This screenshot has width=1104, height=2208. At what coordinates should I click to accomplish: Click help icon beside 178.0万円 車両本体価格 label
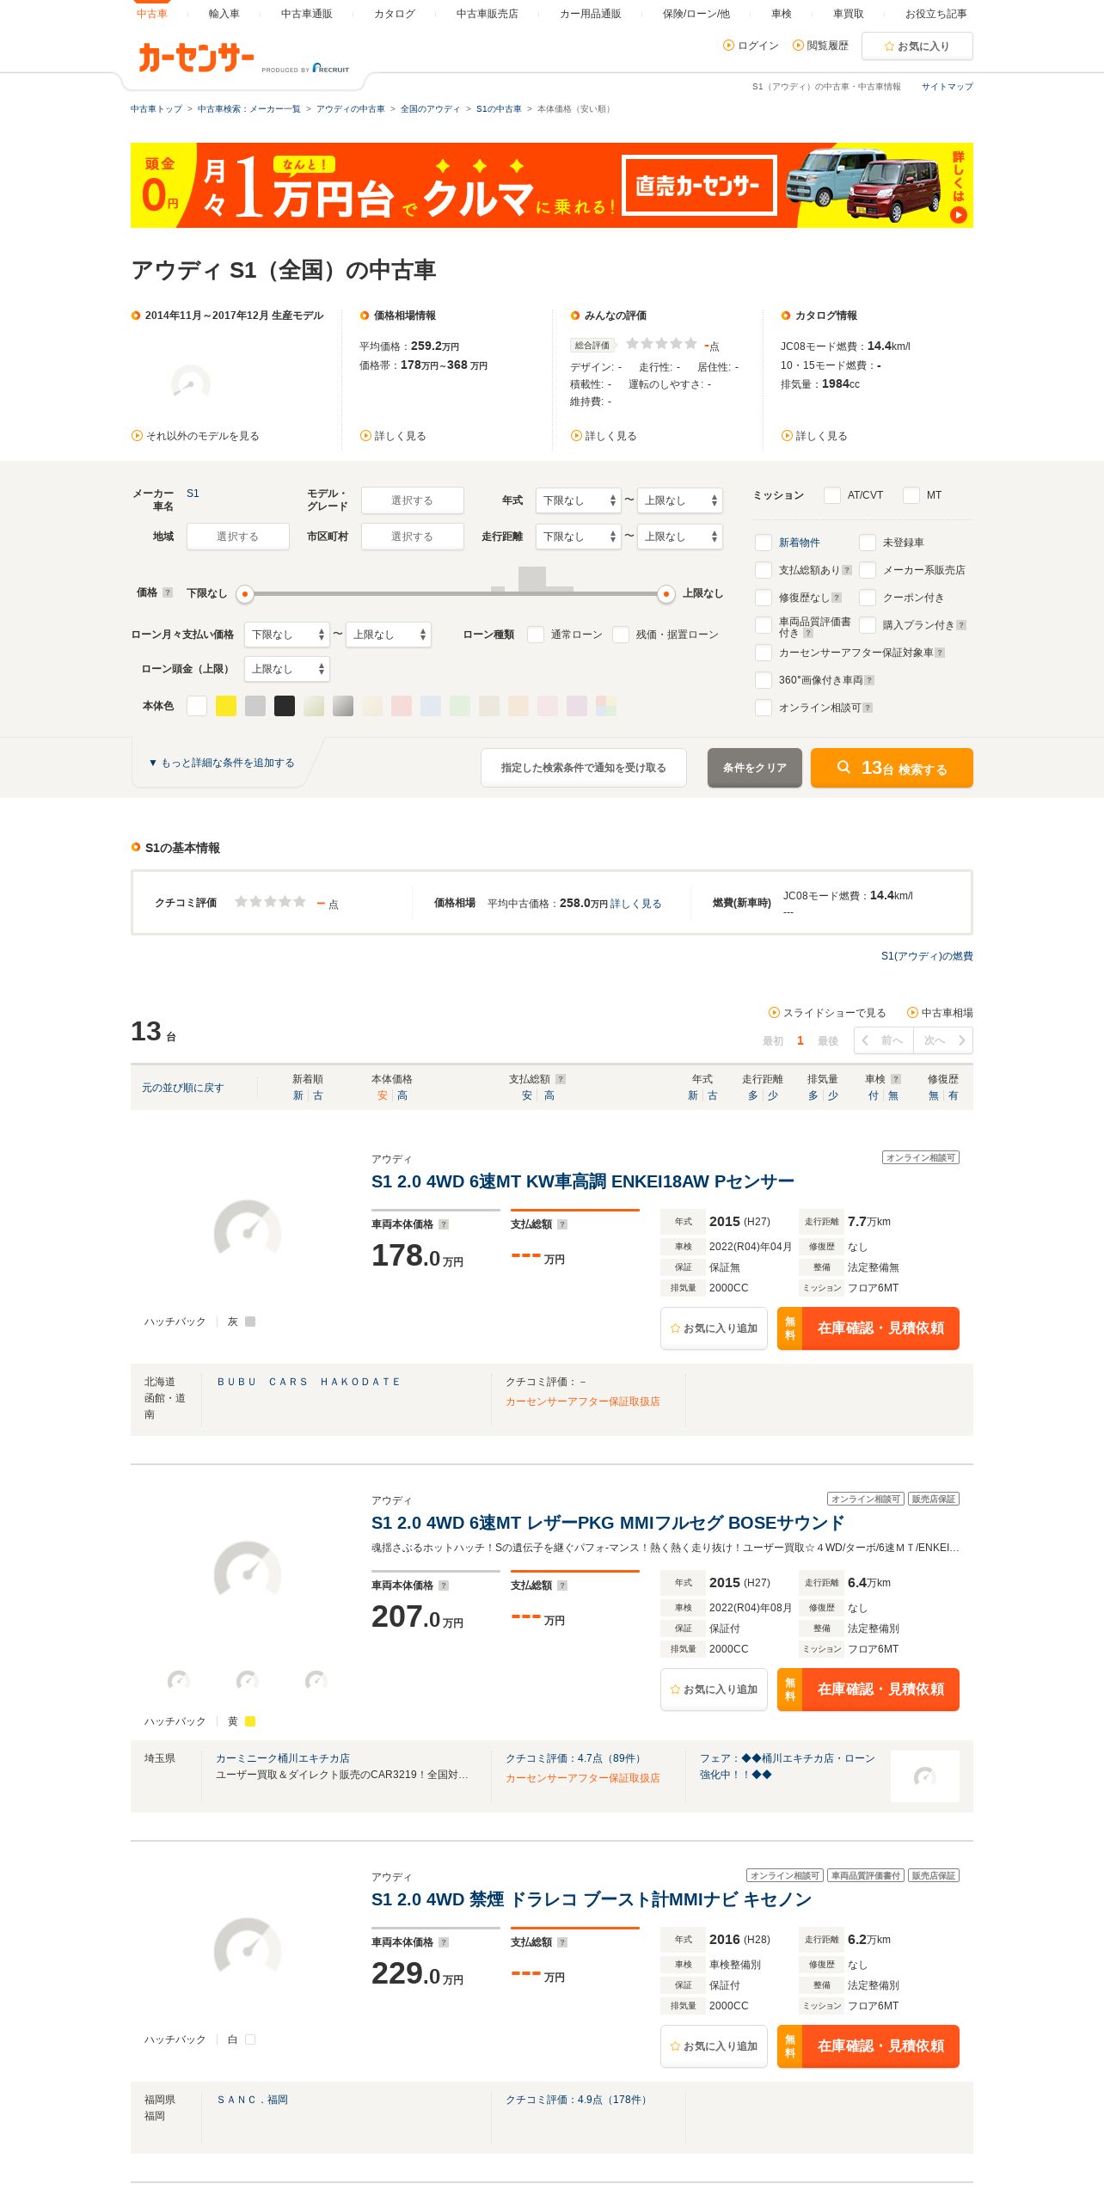coord(444,1224)
